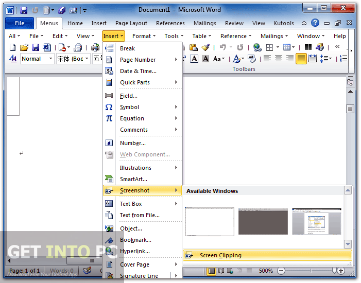Open the Symbol submenu
Image resolution: width=361 pixels, height=283 pixels.
pyautogui.click(x=143, y=107)
